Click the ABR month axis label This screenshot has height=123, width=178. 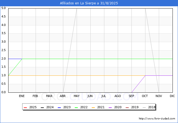[x=63, y=96]
